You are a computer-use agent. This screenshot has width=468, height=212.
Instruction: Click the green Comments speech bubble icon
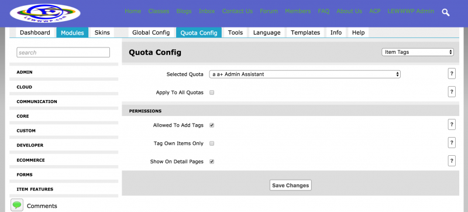[17, 205]
